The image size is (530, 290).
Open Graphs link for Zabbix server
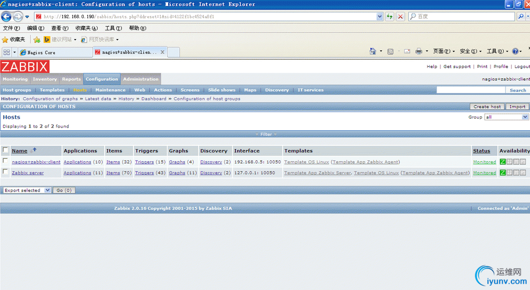[177, 173]
